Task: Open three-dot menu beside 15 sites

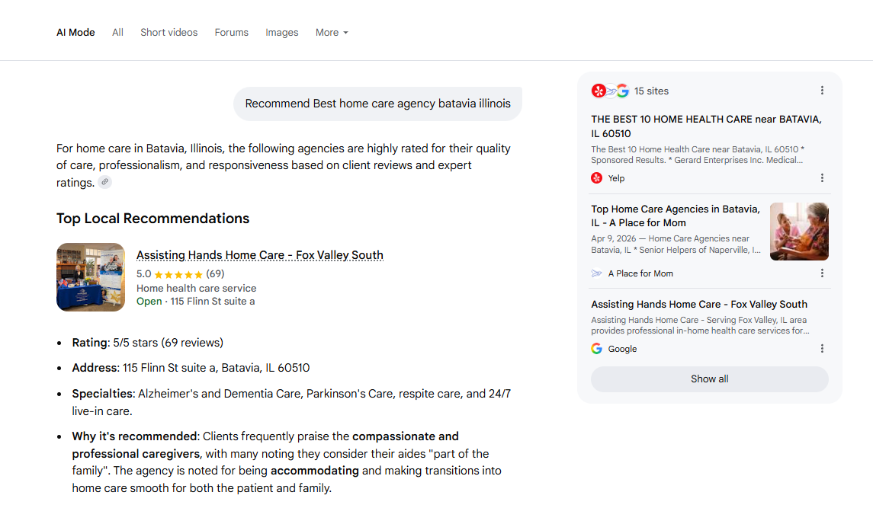Action: (x=822, y=91)
